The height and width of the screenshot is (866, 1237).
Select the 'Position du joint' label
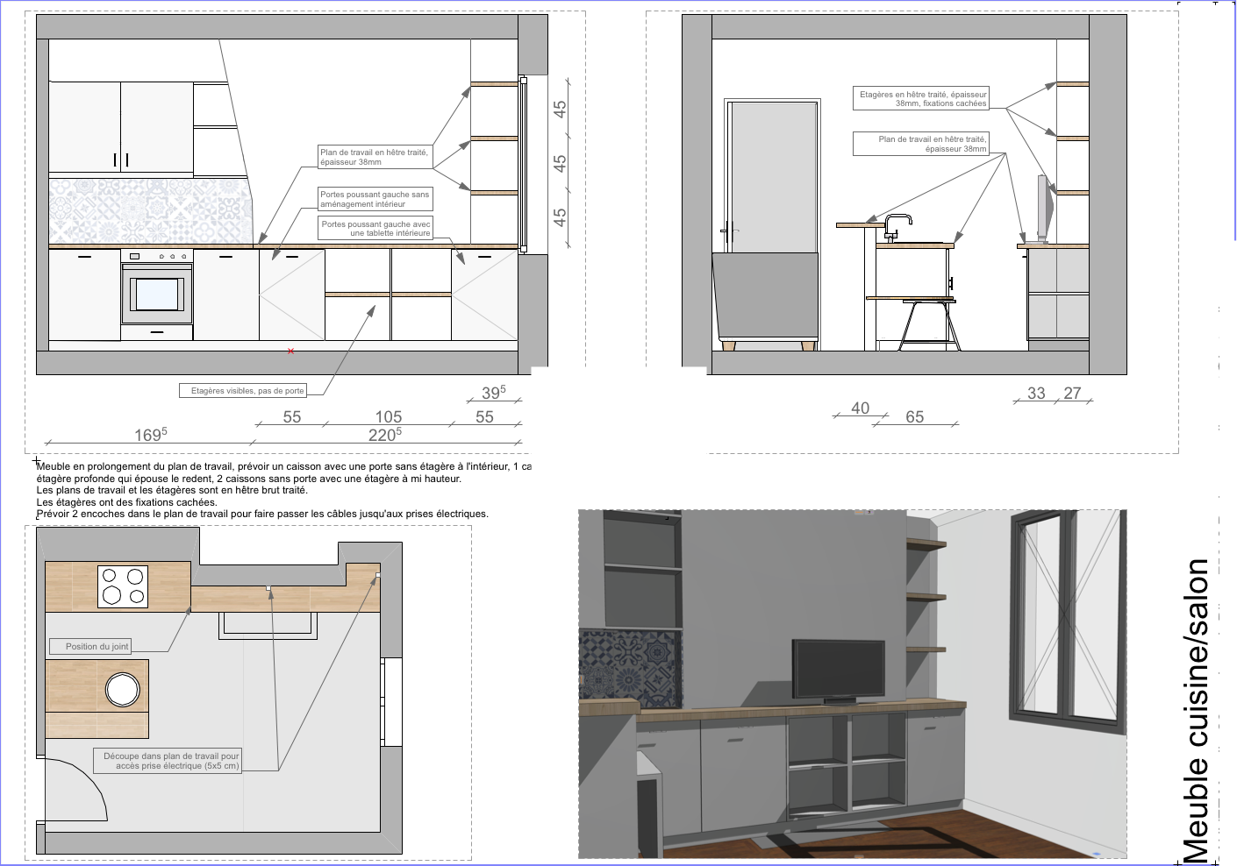[x=97, y=647]
